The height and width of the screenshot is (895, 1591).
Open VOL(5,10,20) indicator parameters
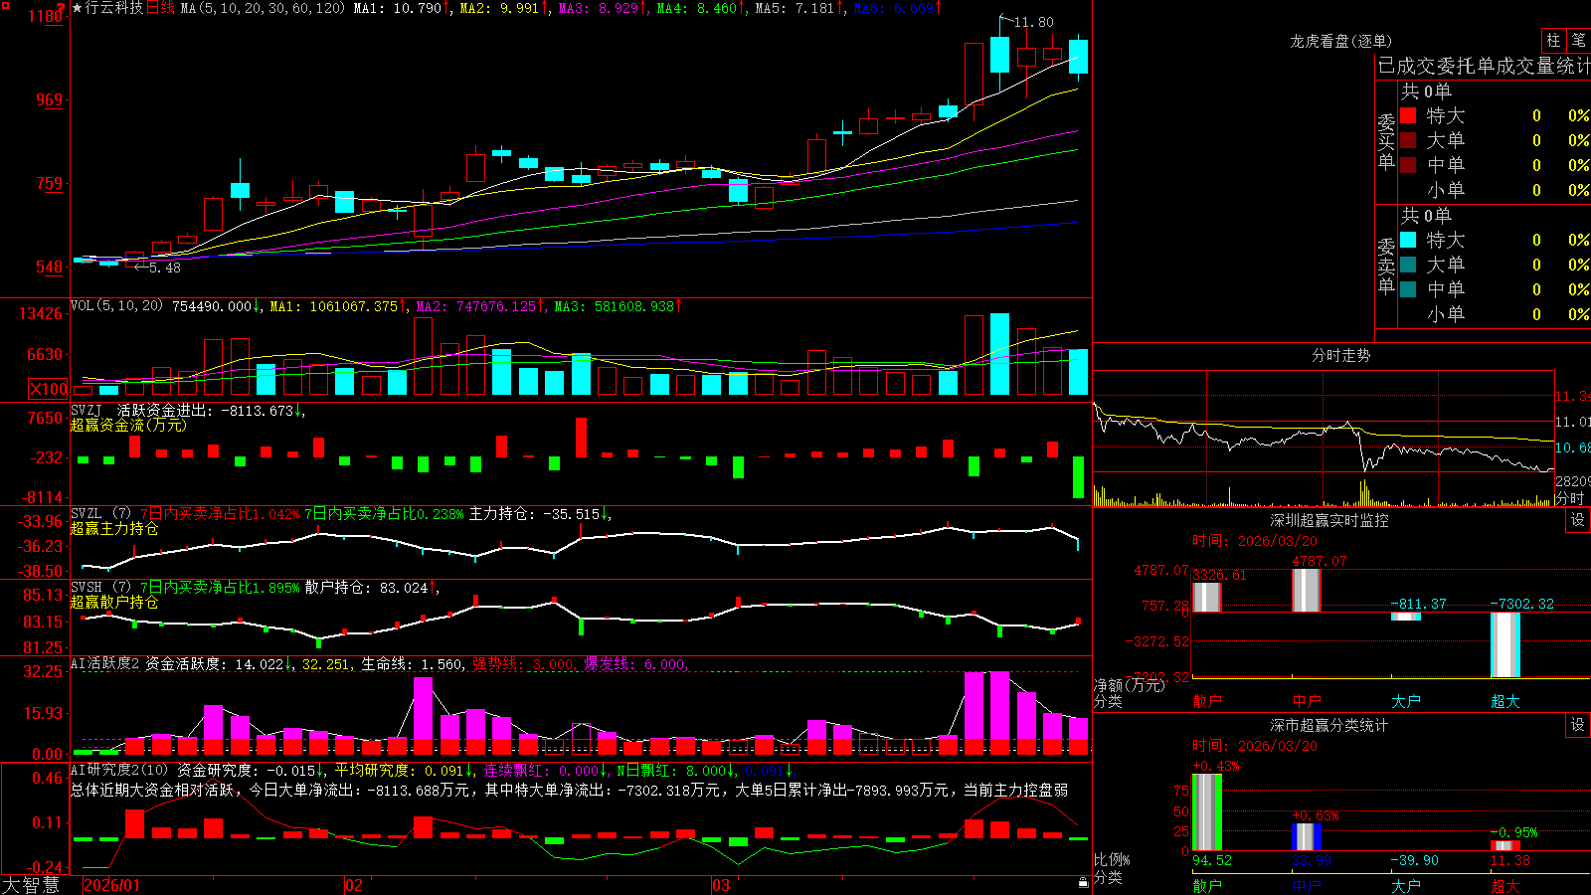click(x=116, y=306)
